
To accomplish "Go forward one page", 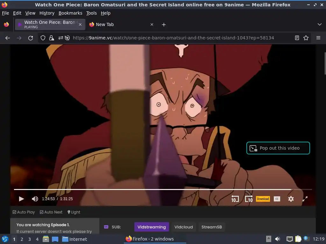I will [x=19, y=38].
